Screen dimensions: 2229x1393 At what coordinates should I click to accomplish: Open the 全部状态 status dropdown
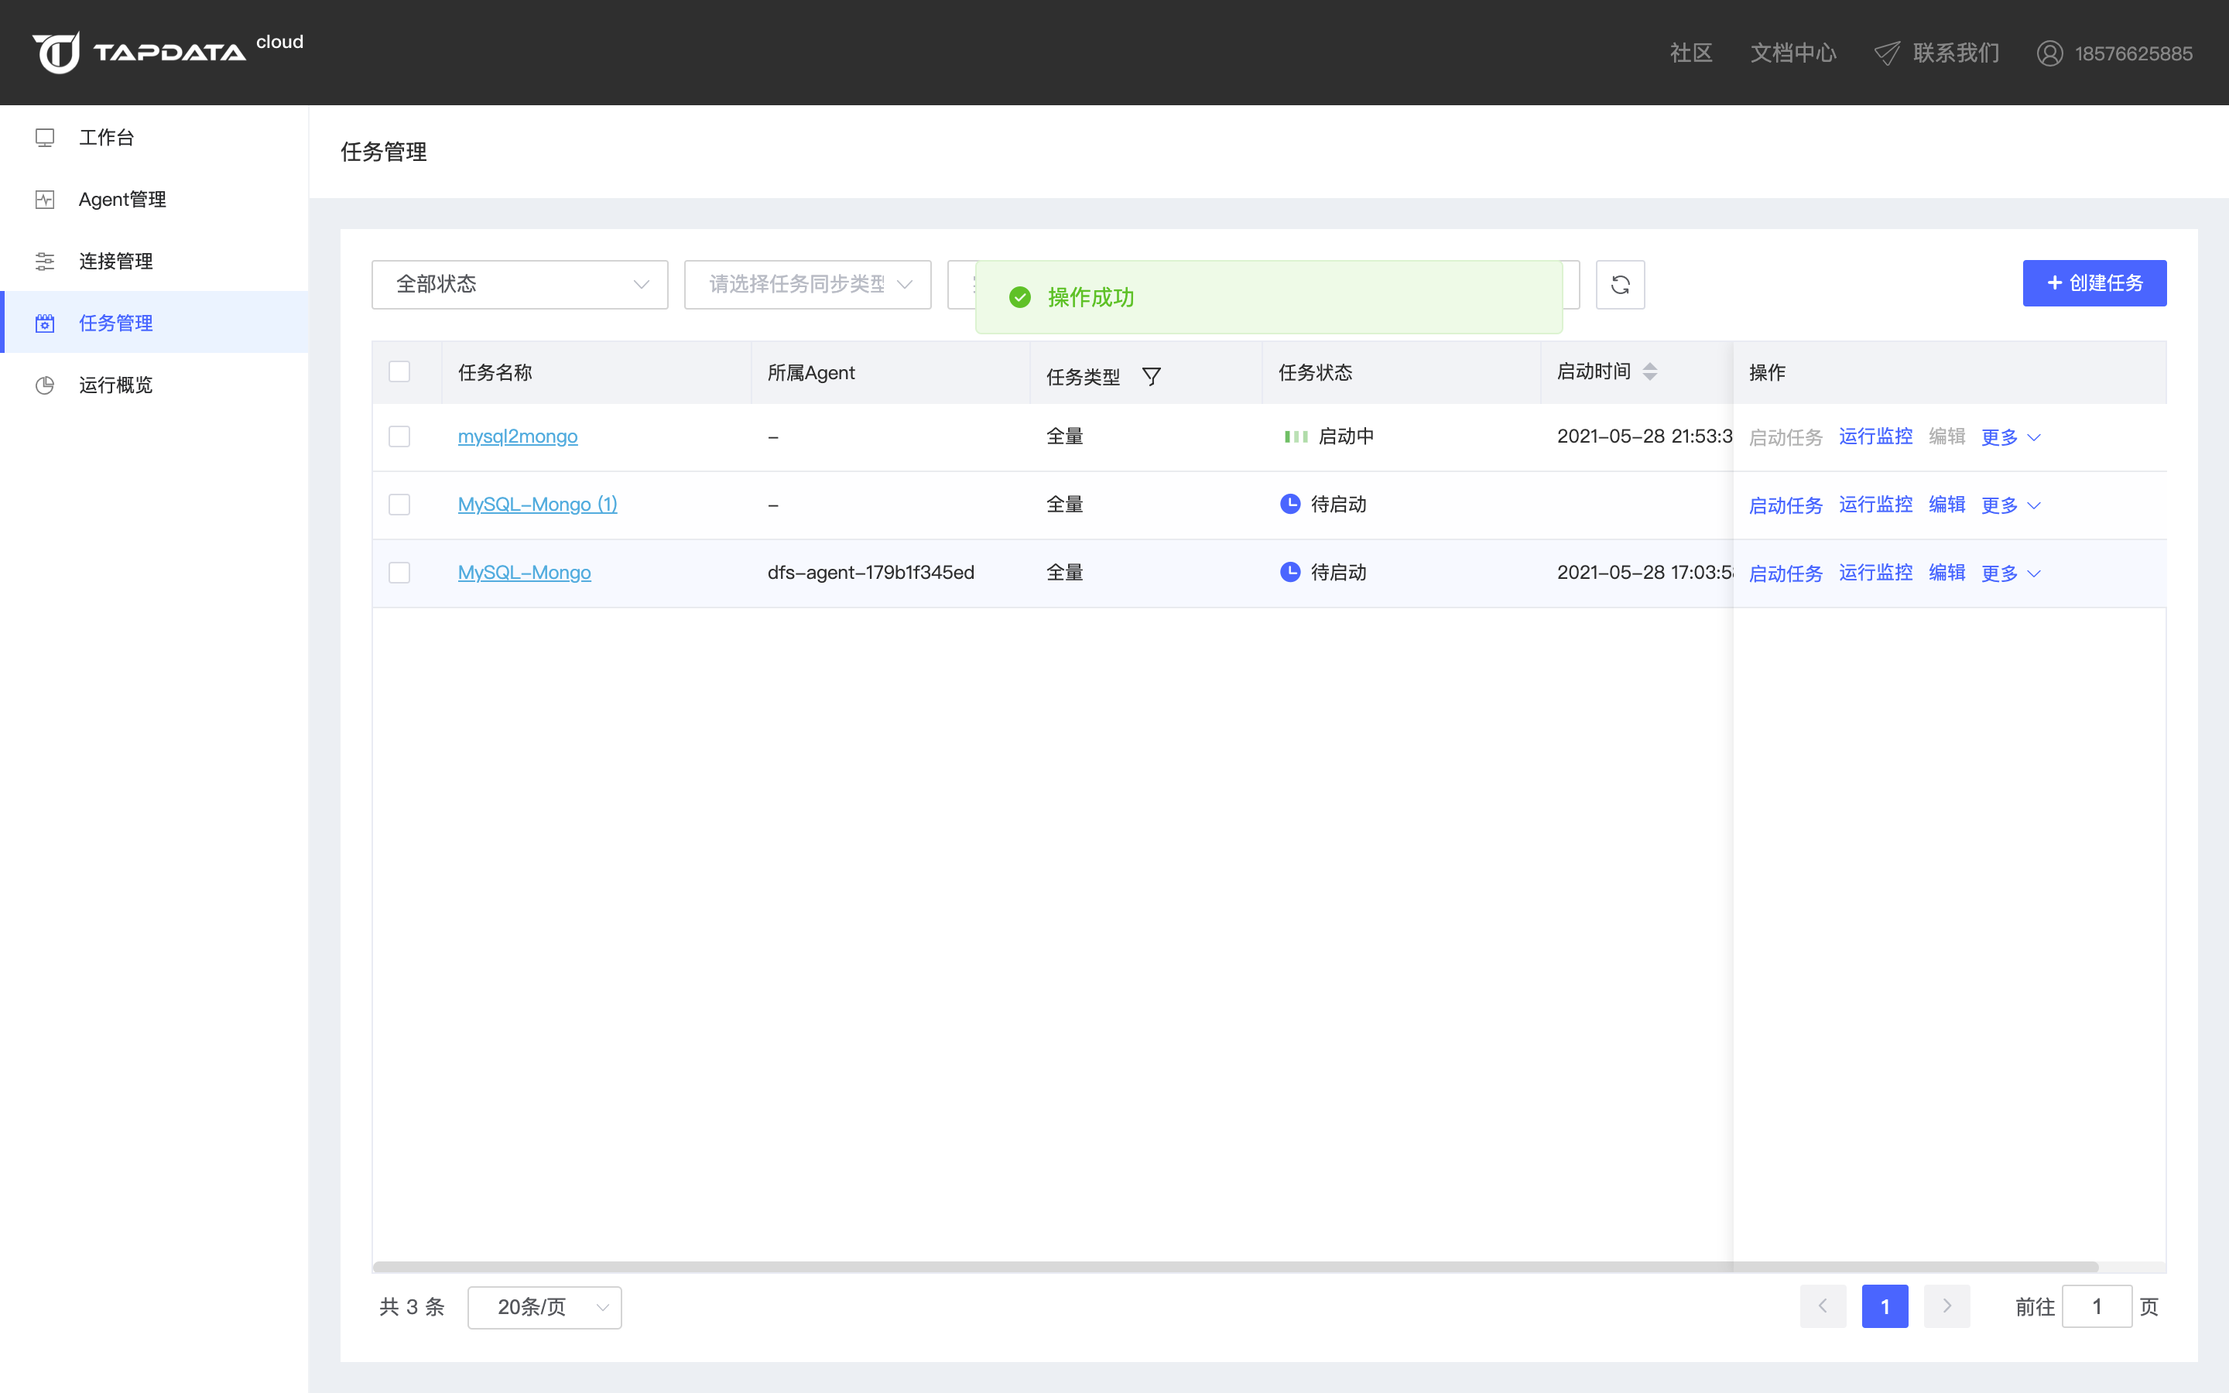519,285
